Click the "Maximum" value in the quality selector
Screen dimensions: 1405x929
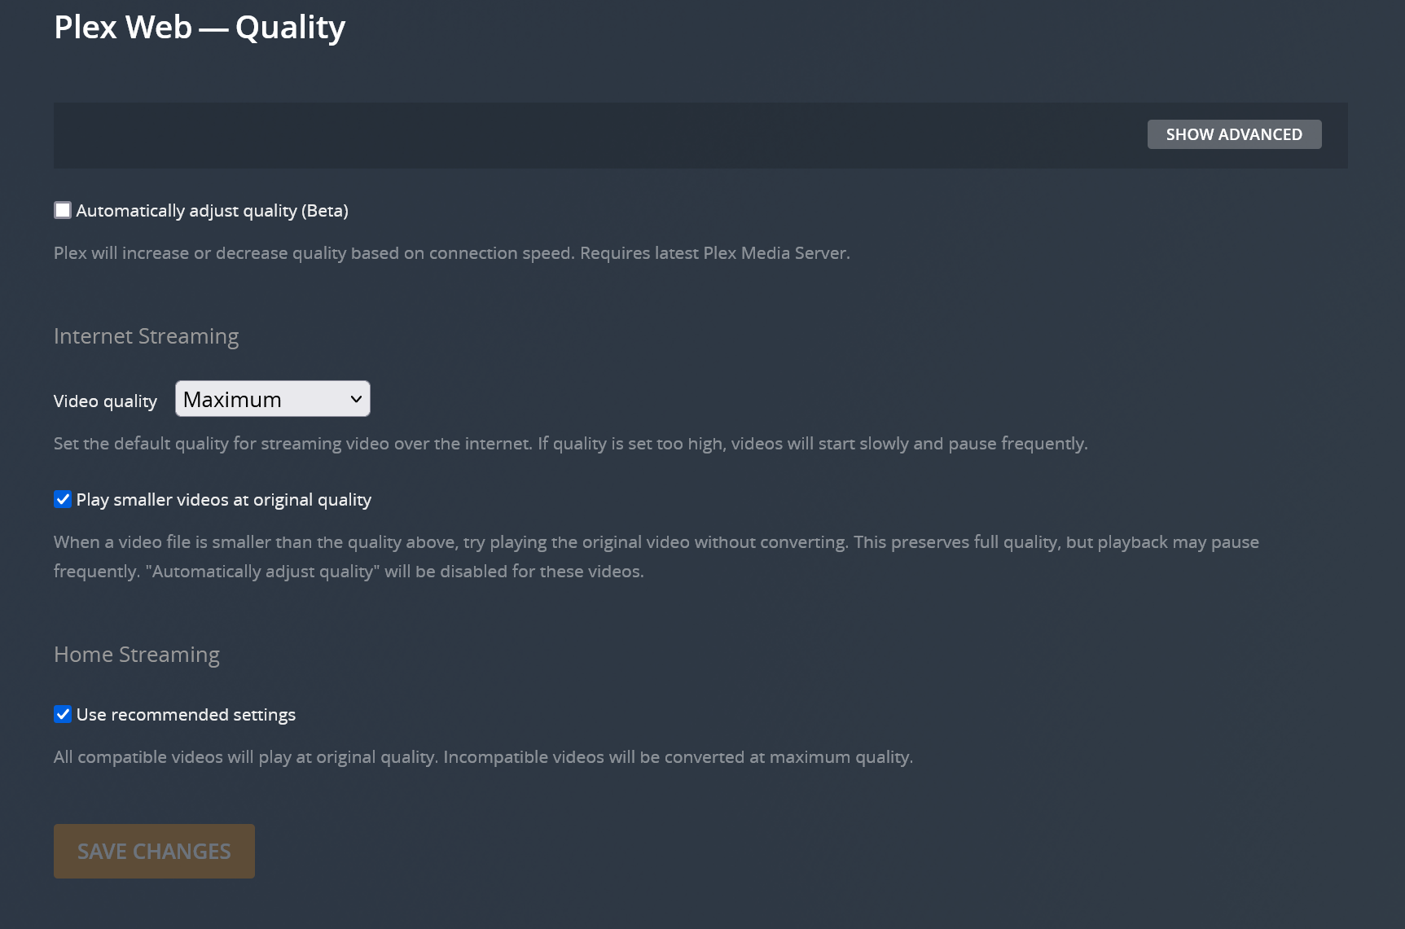(x=232, y=400)
